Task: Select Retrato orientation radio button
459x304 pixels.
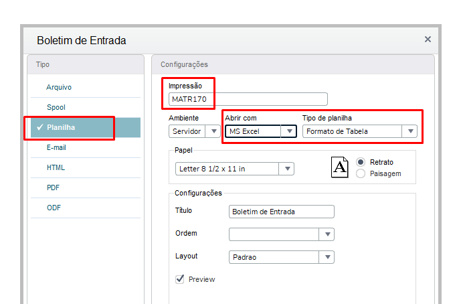Action: 361,162
